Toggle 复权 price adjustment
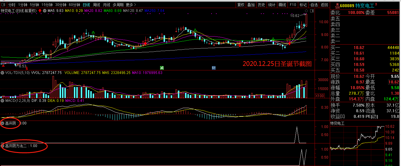 (x=241, y=5)
